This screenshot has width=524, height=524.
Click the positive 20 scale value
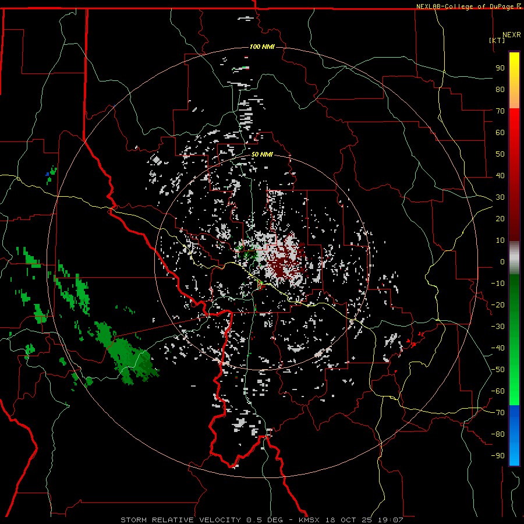click(500, 218)
